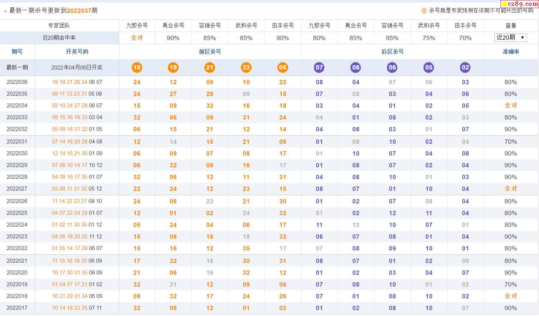Image resolution: width=539 pixels, height=316 pixels.
Task: Click the 前区杀号 section header
Action: [x=210, y=52]
